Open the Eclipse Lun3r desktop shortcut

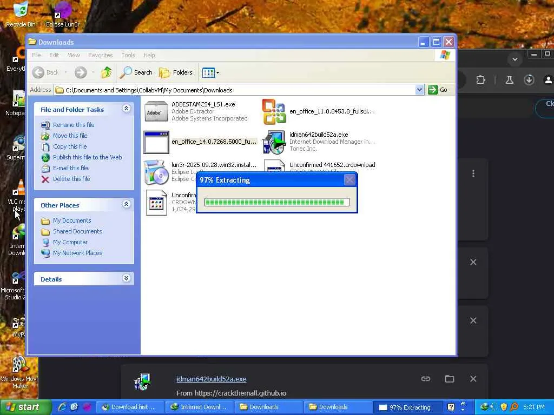point(63,14)
